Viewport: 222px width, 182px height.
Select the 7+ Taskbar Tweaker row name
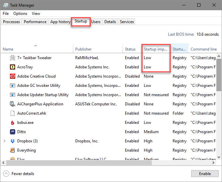(34, 58)
